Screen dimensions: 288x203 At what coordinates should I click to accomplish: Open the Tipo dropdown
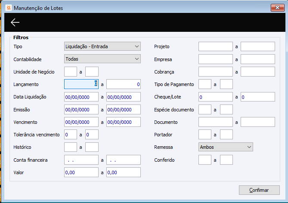[102, 46]
